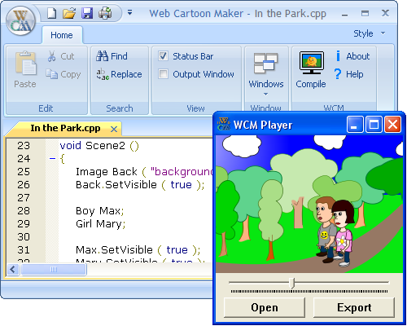Create a new document from quick toolbar
The height and width of the screenshot is (326, 407).
point(52,13)
